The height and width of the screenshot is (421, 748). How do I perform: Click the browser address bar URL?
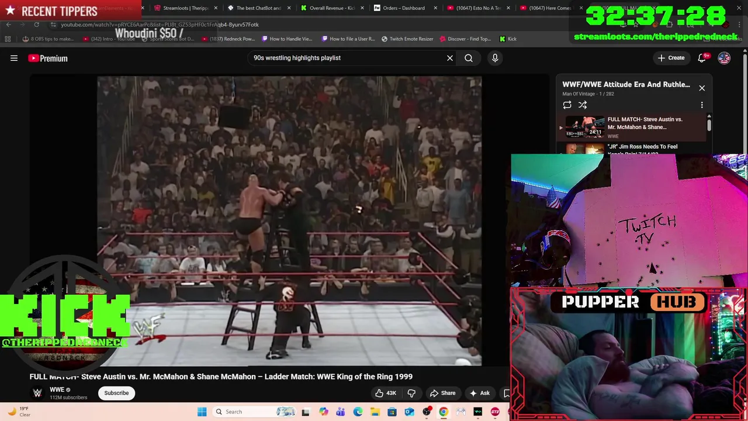[160, 25]
